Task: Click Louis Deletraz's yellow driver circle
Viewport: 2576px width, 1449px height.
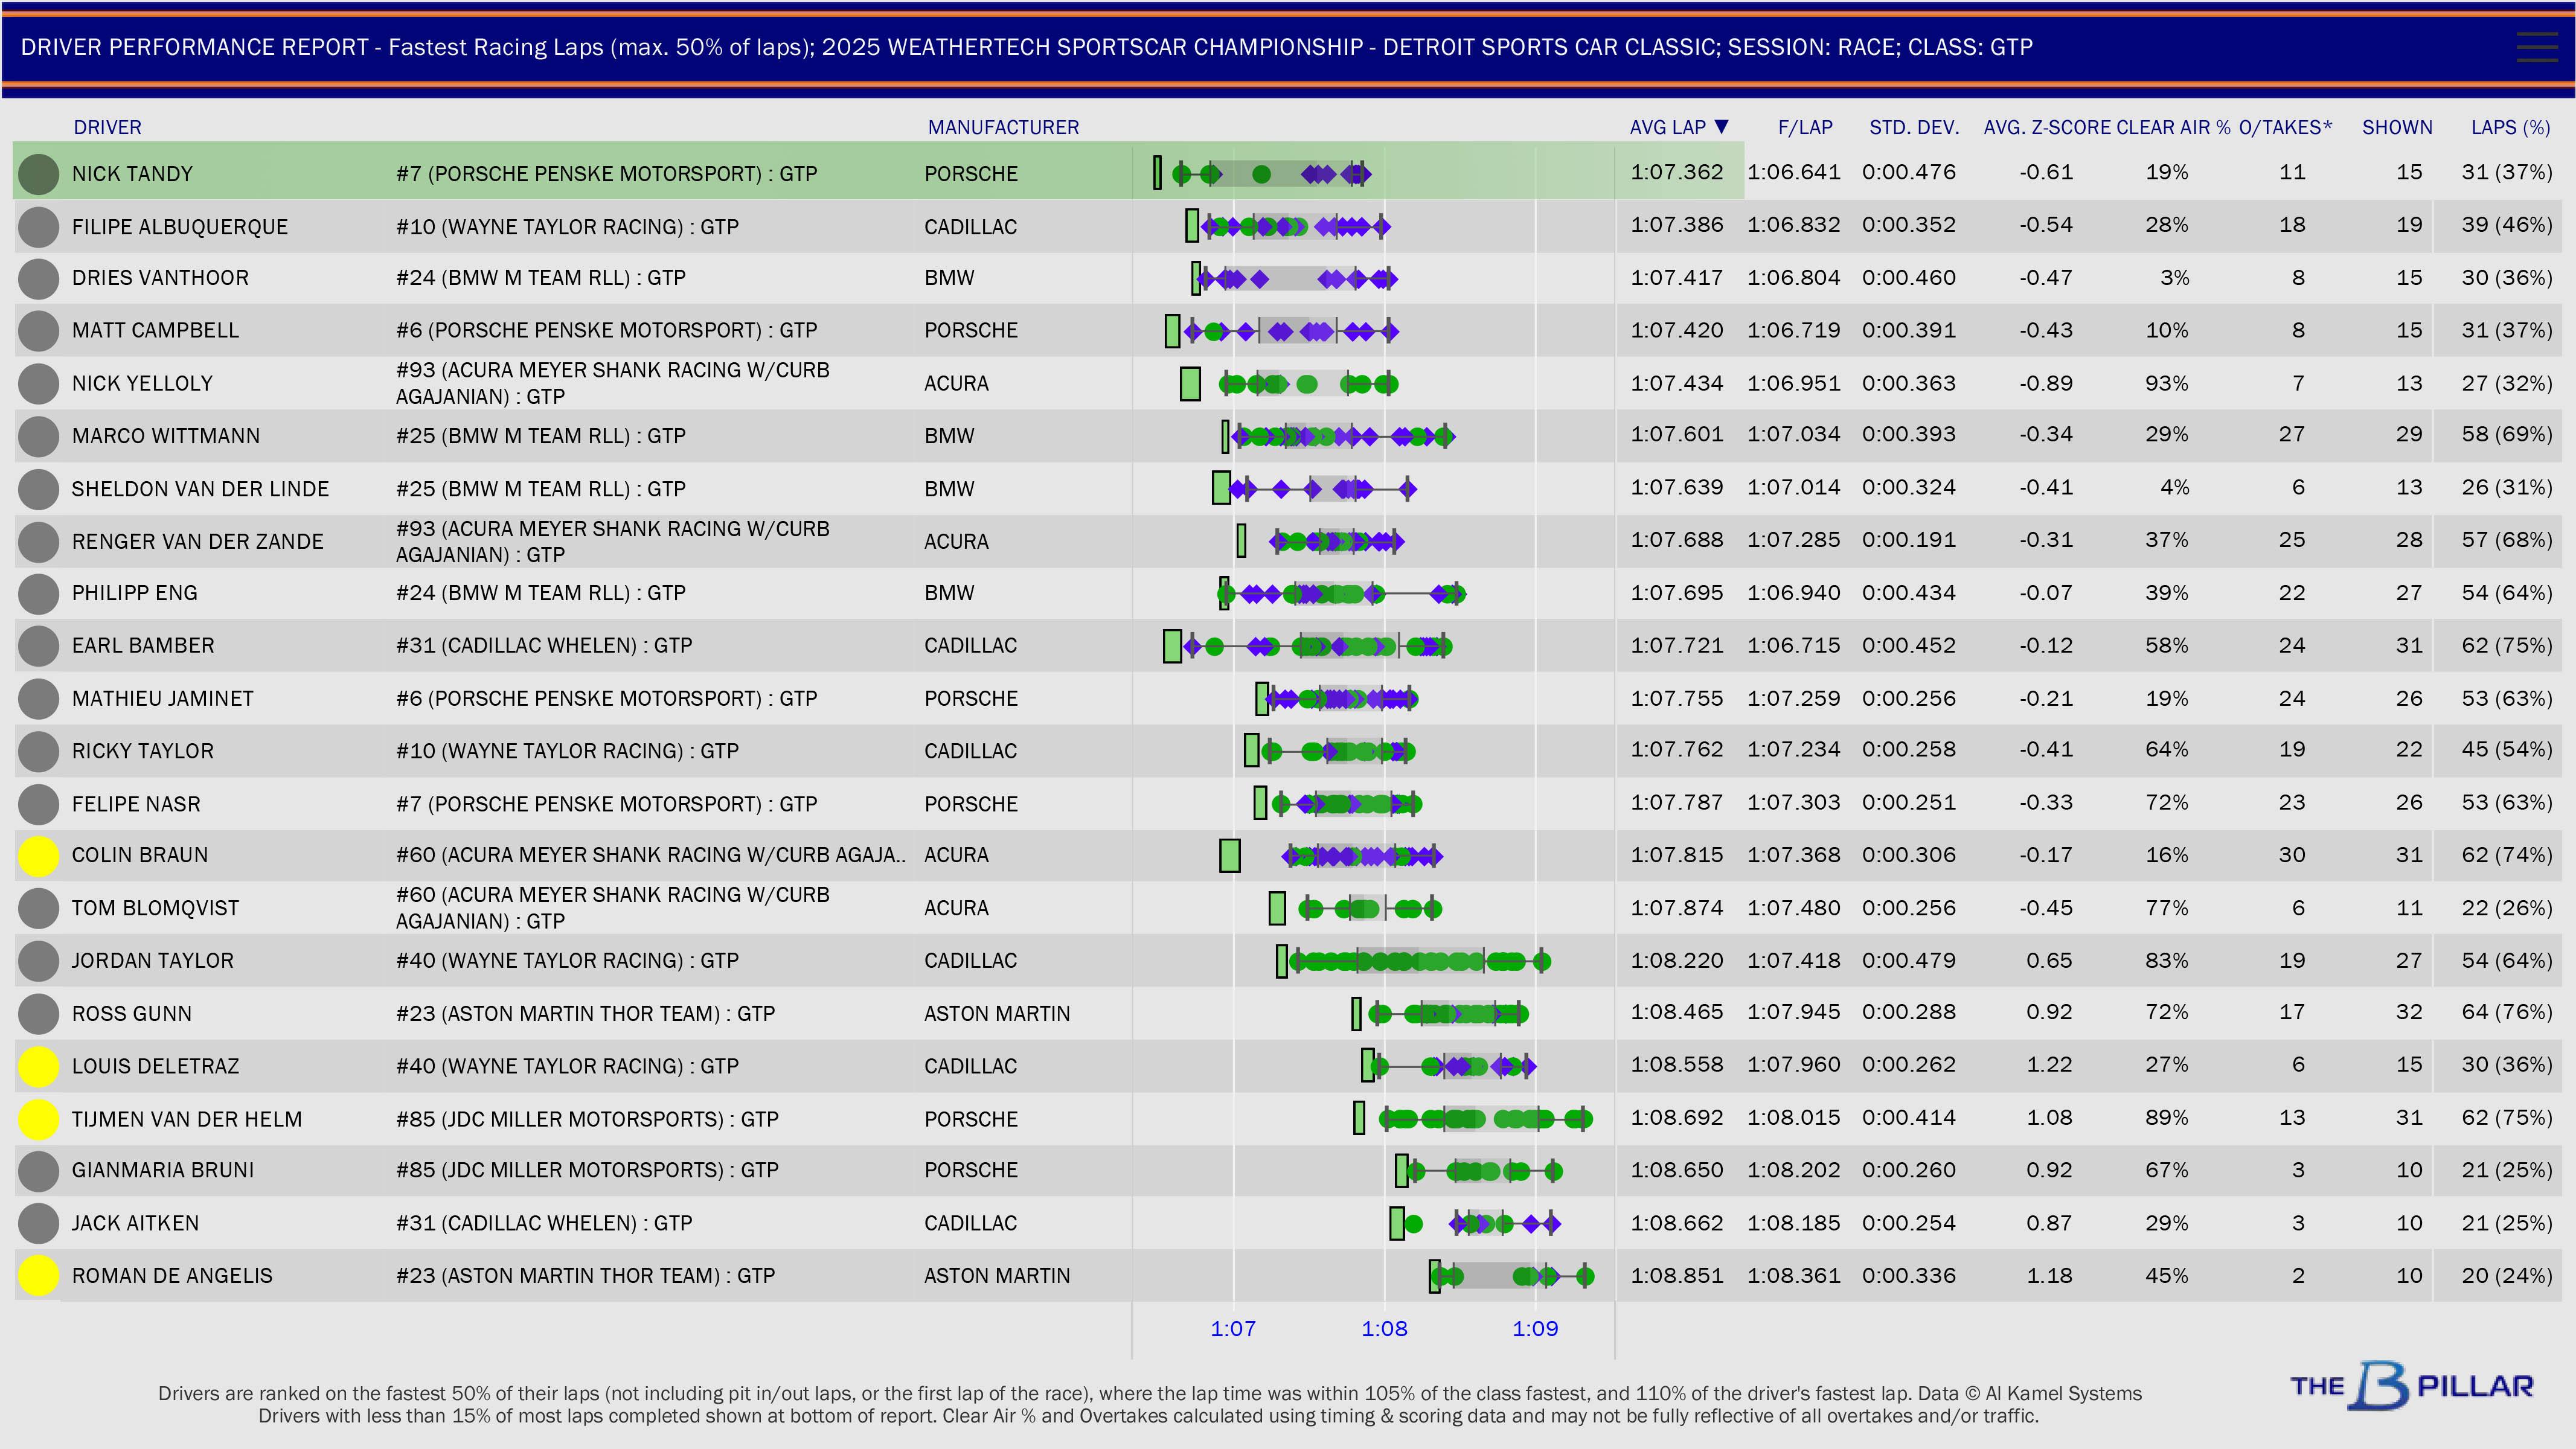Action: (x=39, y=1066)
